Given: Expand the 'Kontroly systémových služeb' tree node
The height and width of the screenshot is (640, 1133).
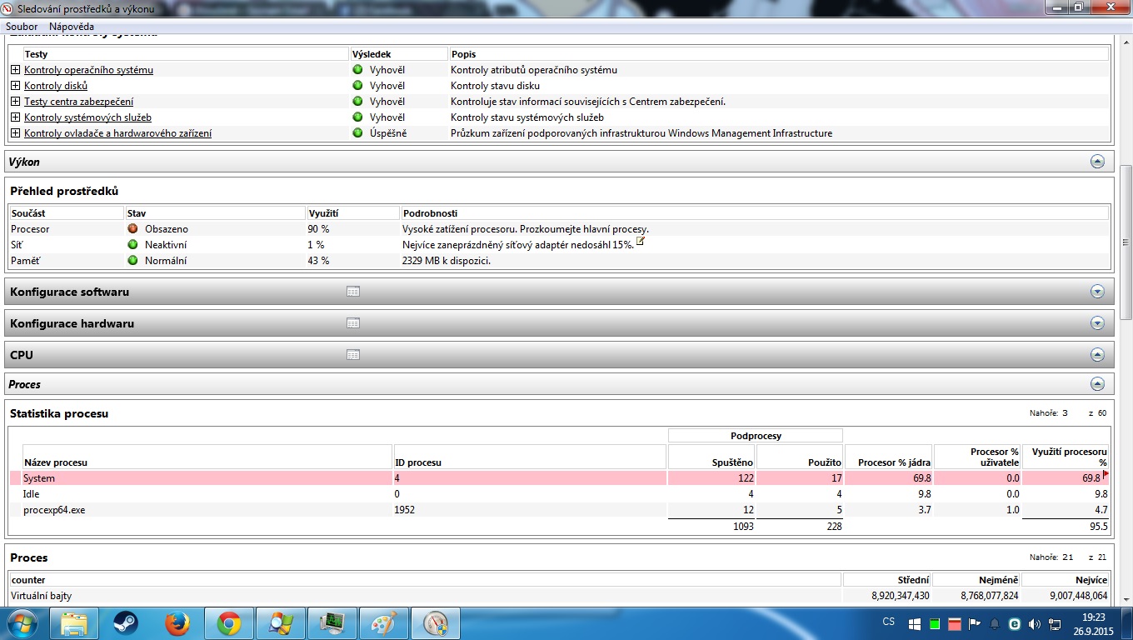Looking at the screenshot, I should pos(15,117).
